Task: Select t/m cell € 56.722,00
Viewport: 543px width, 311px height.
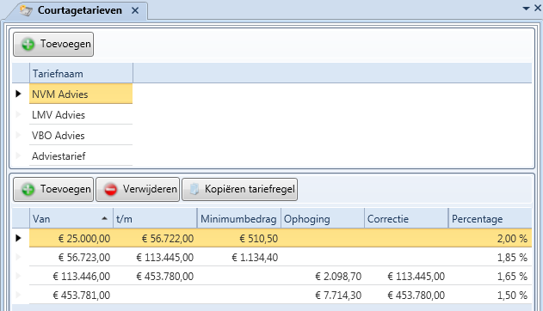Action: (155, 239)
